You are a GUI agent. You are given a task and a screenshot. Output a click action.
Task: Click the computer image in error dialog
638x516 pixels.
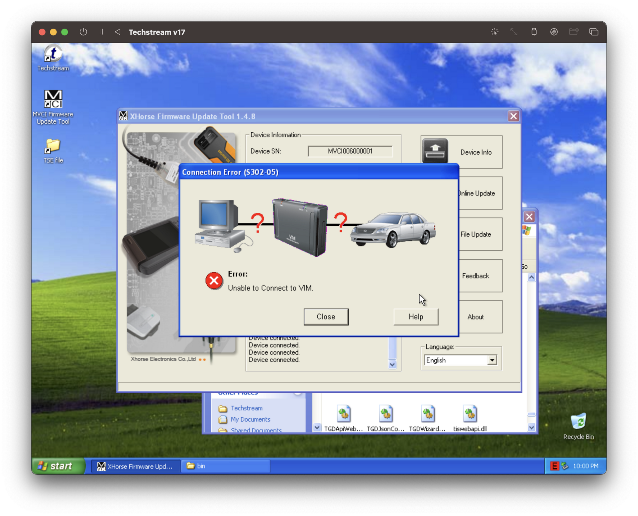pos(223,226)
